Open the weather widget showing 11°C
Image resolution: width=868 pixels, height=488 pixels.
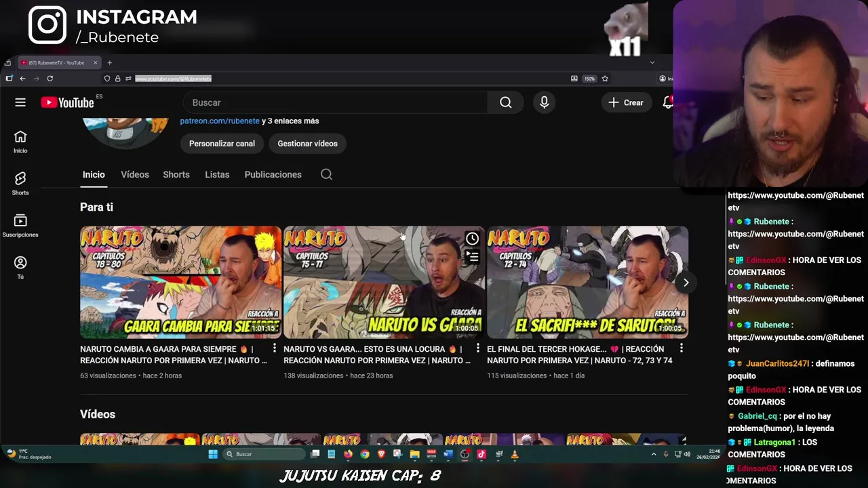pos(28,454)
